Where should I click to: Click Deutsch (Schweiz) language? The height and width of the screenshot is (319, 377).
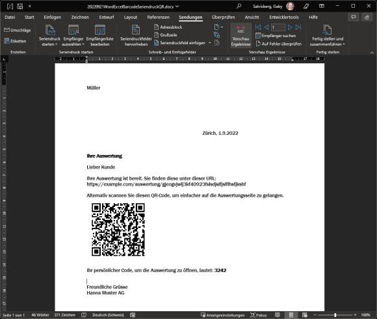pyautogui.click(x=108, y=315)
